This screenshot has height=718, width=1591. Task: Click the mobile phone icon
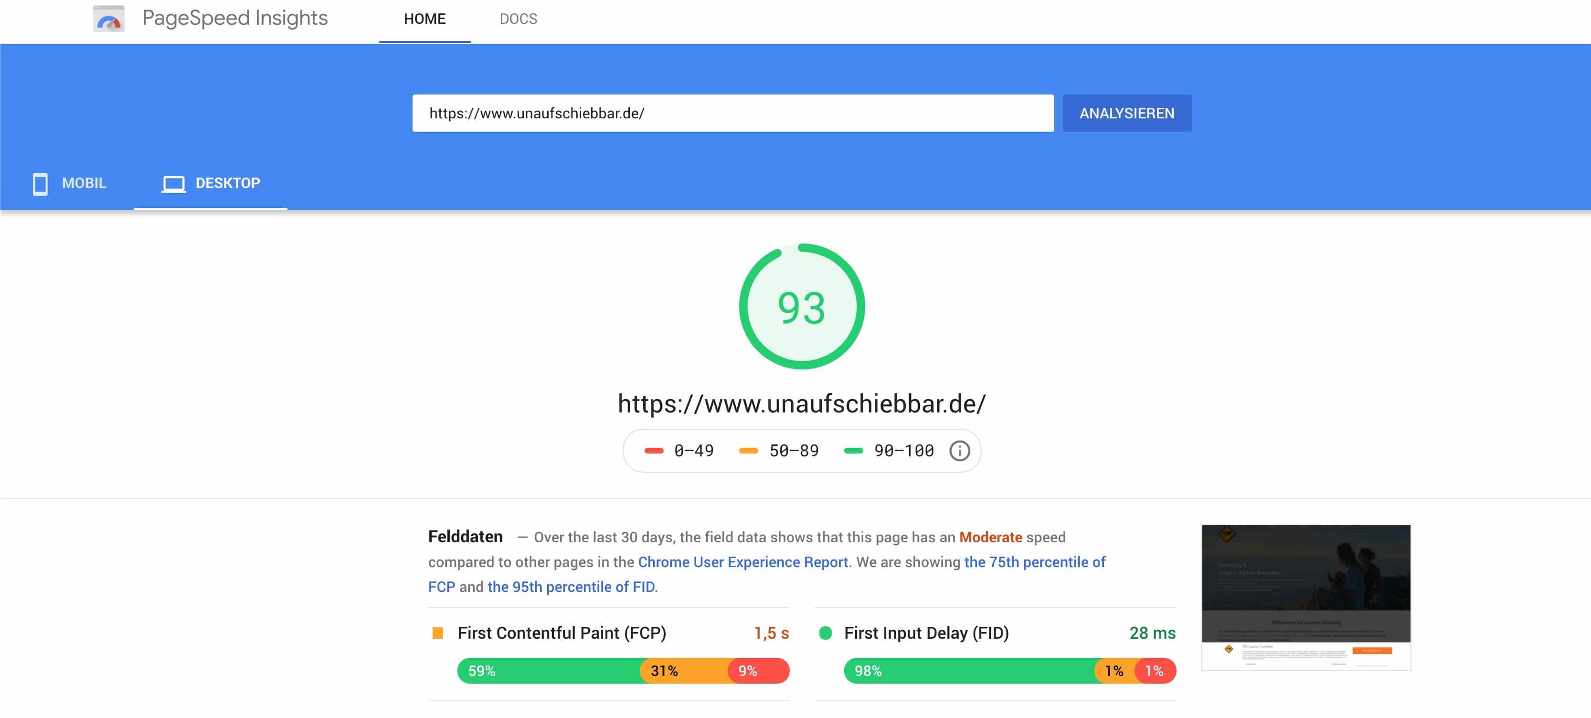coord(40,184)
